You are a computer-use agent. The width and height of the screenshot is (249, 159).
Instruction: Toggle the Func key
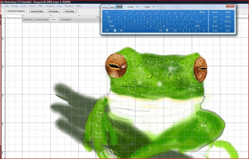click(215, 30)
